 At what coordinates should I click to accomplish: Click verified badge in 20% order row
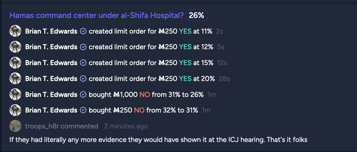click(x=83, y=79)
